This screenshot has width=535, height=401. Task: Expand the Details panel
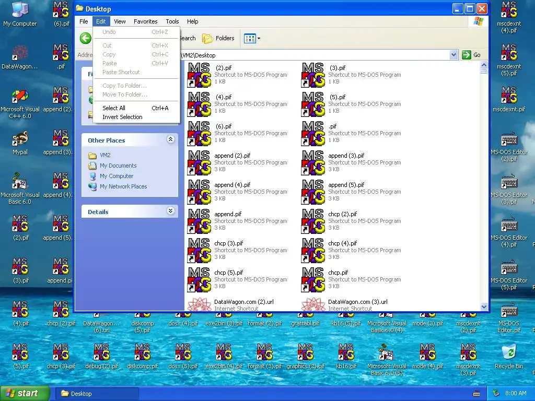pos(171,211)
